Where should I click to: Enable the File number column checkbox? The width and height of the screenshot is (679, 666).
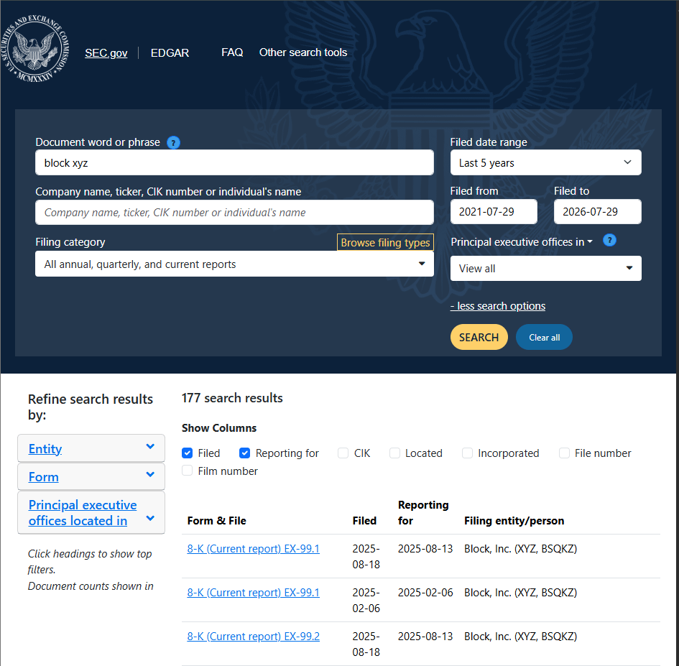564,453
